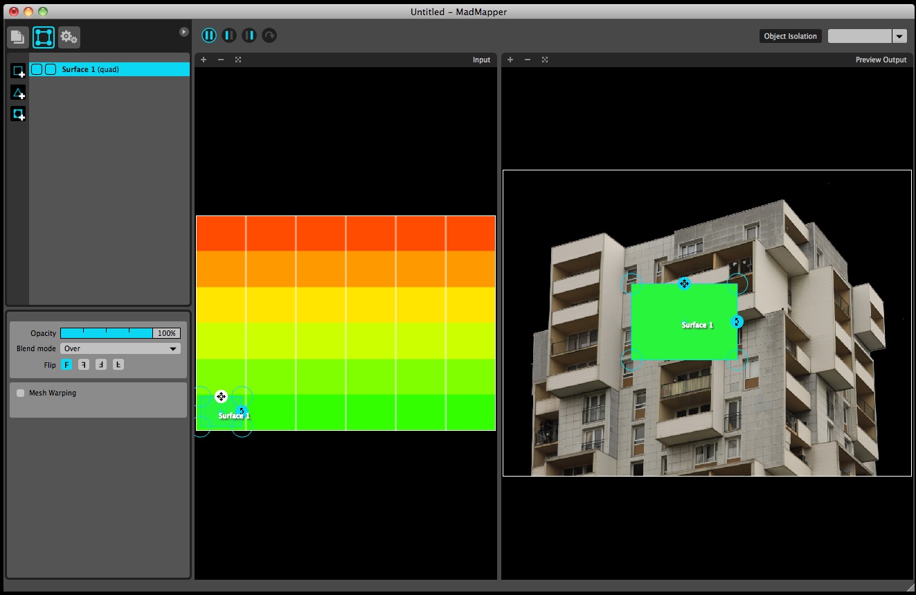This screenshot has height=595, width=916.
Task: Fit the Preview Output view to the panel
Action: tap(545, 60)
